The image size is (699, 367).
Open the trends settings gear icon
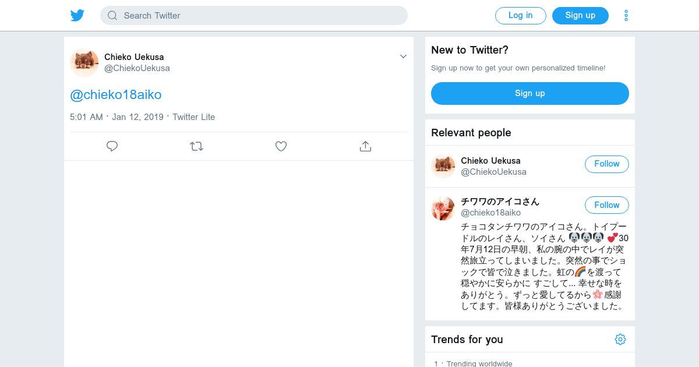pyautogui.click(x=620, y=339)
